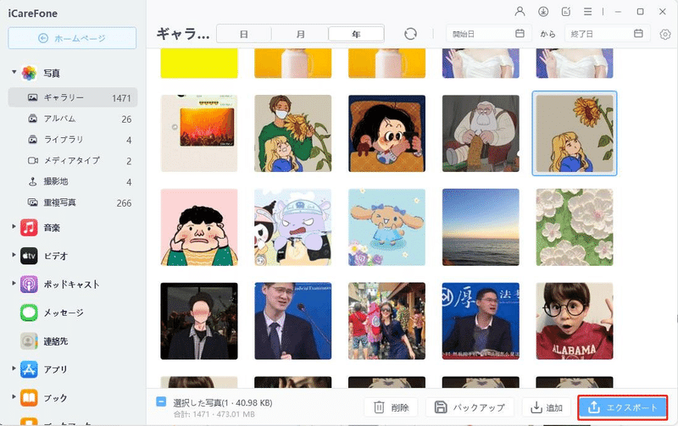Expand the アプリ tree section

14,368
